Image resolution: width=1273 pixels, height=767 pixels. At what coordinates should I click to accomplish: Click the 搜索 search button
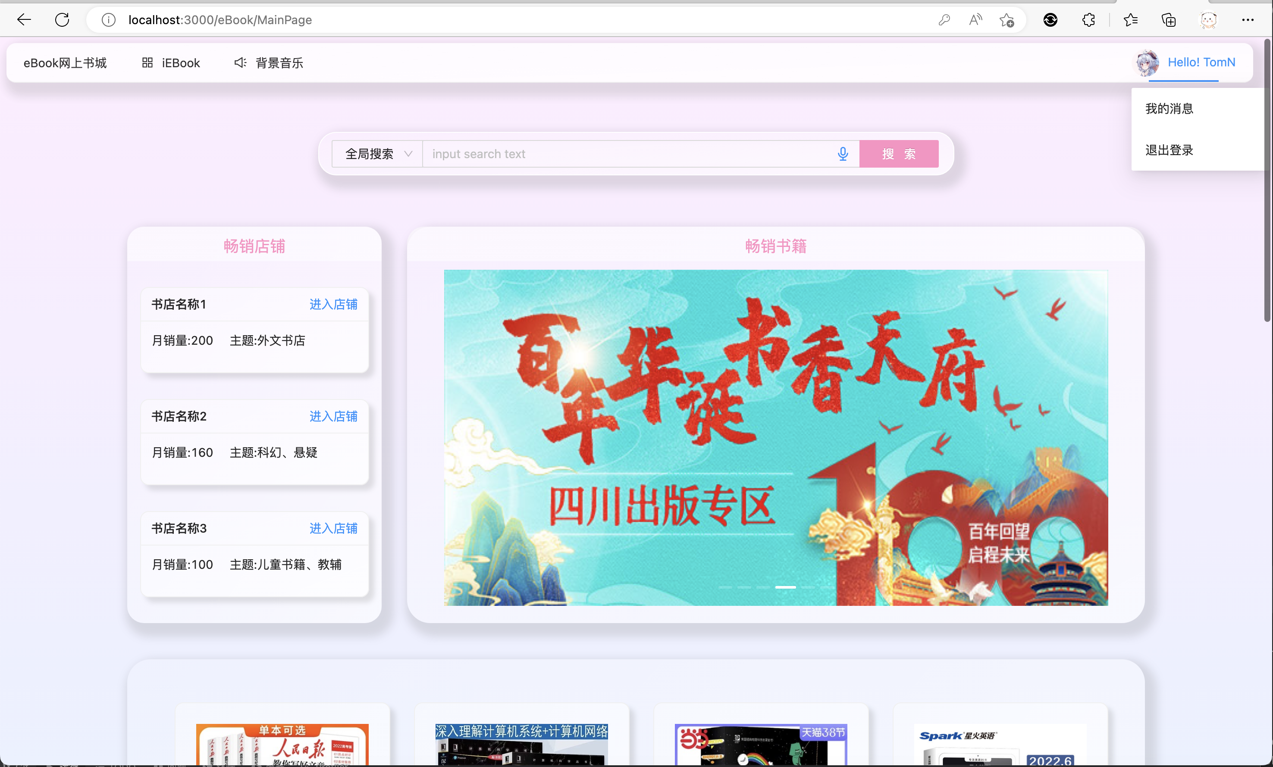[x=899, y=154]
